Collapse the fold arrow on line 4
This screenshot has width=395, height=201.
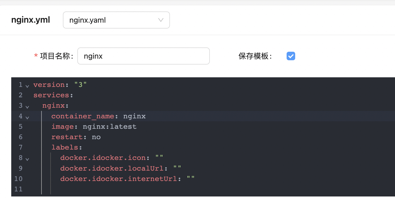27,117
